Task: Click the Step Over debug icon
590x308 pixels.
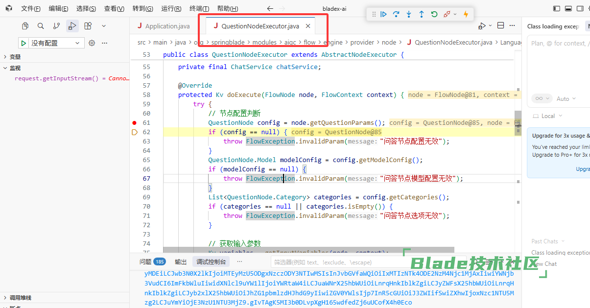Action: tap(396, 14)
